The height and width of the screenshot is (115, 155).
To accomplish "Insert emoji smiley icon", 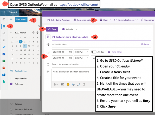I will pyautogui.click(x=68, y=84).
